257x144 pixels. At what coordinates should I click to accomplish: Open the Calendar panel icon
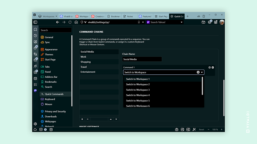tap(35, 79)
